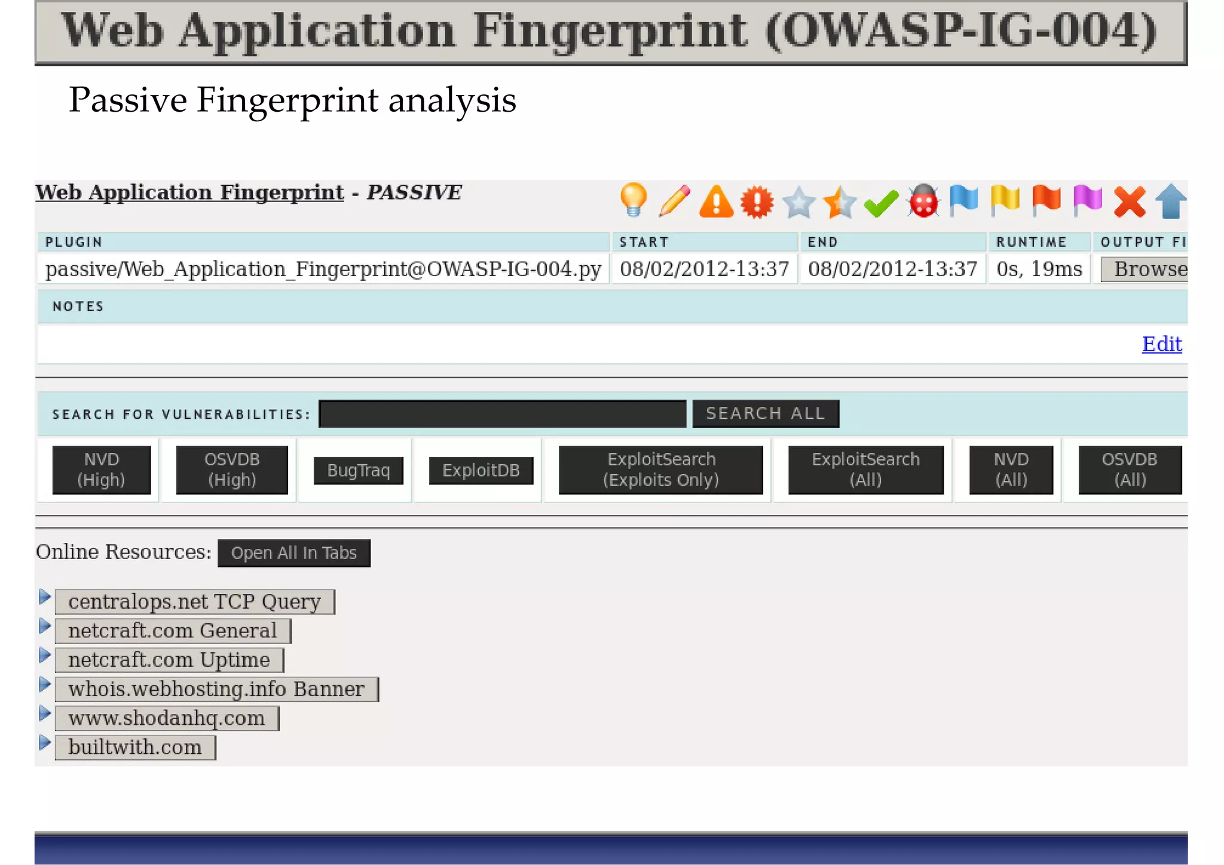
Task: Click the ExploitDB search button
Action: (481, 471)
